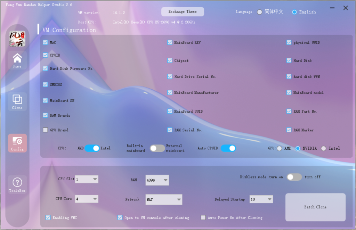Uncheck the MAC checkbox

coord(45,42)
